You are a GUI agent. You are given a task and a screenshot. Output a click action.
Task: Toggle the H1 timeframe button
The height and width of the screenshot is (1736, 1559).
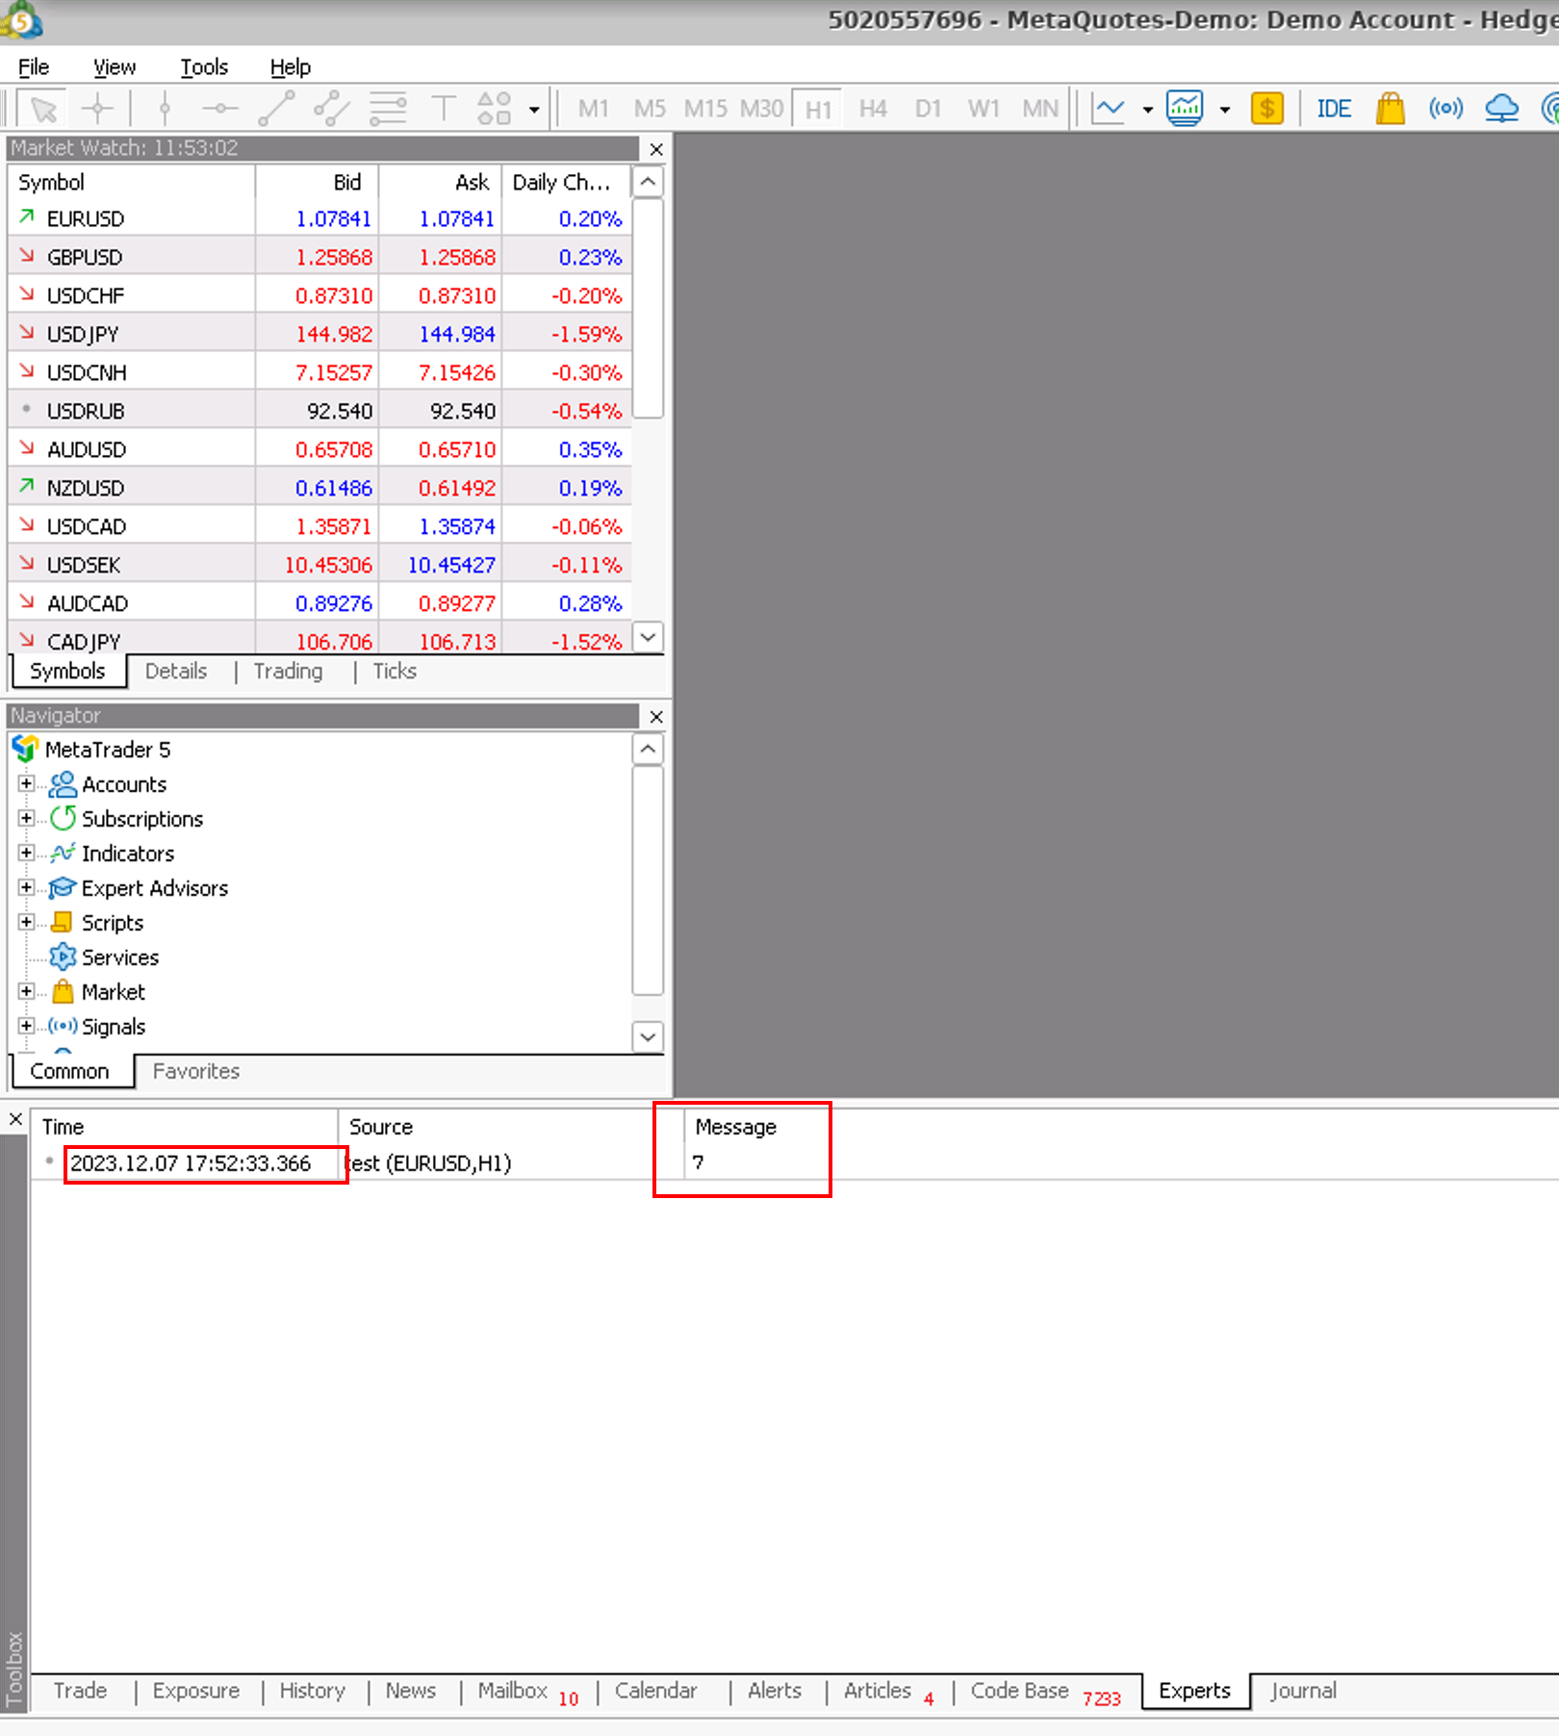click(x=818, y=109)
